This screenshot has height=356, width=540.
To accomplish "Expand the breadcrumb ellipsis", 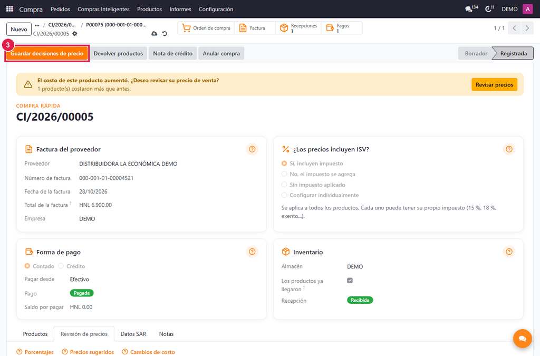I will [x=37, y=25].
